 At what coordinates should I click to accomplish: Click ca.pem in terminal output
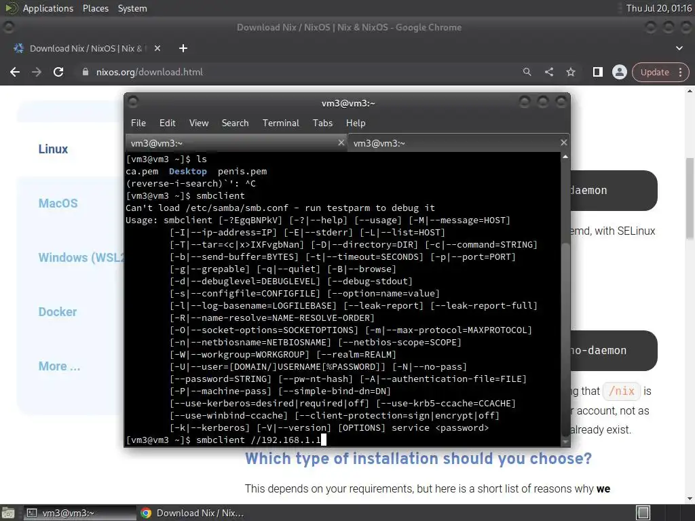click(x=142, y=172)
